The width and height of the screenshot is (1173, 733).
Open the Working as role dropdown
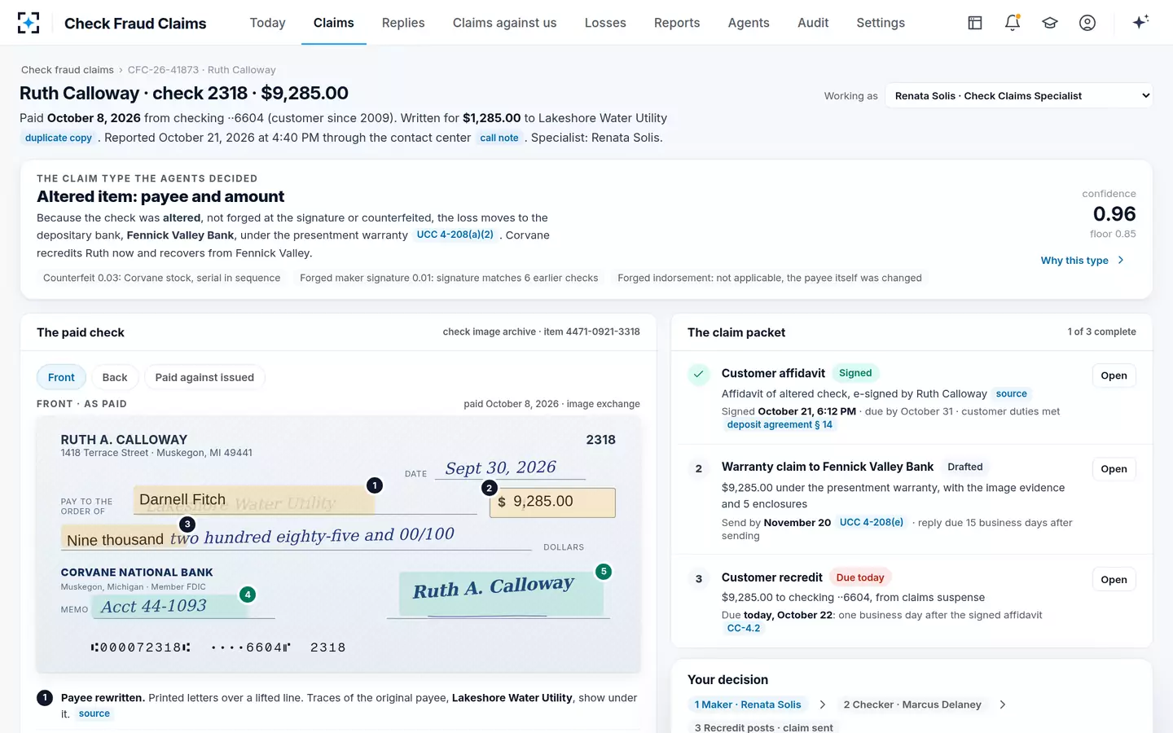[x=1019, y=95]
